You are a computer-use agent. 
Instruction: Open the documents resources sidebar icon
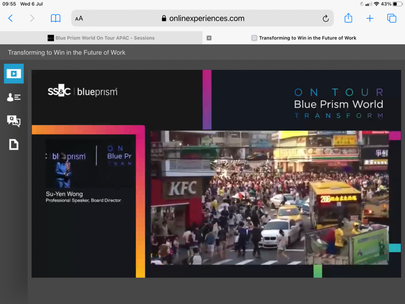tap(14, 144)
